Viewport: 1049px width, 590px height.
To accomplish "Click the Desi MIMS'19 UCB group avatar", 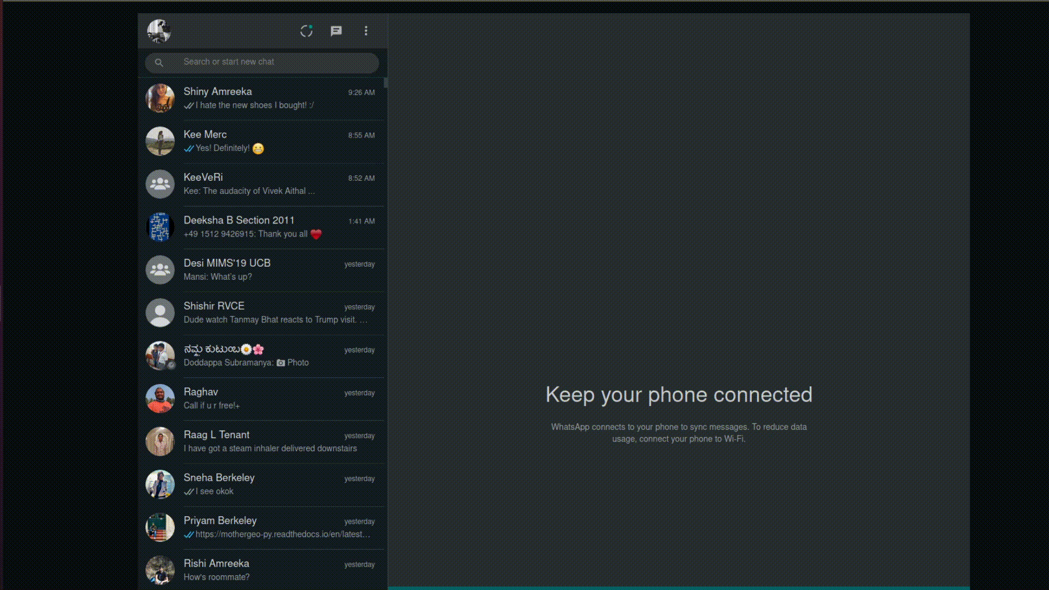I will click(160, 270).
